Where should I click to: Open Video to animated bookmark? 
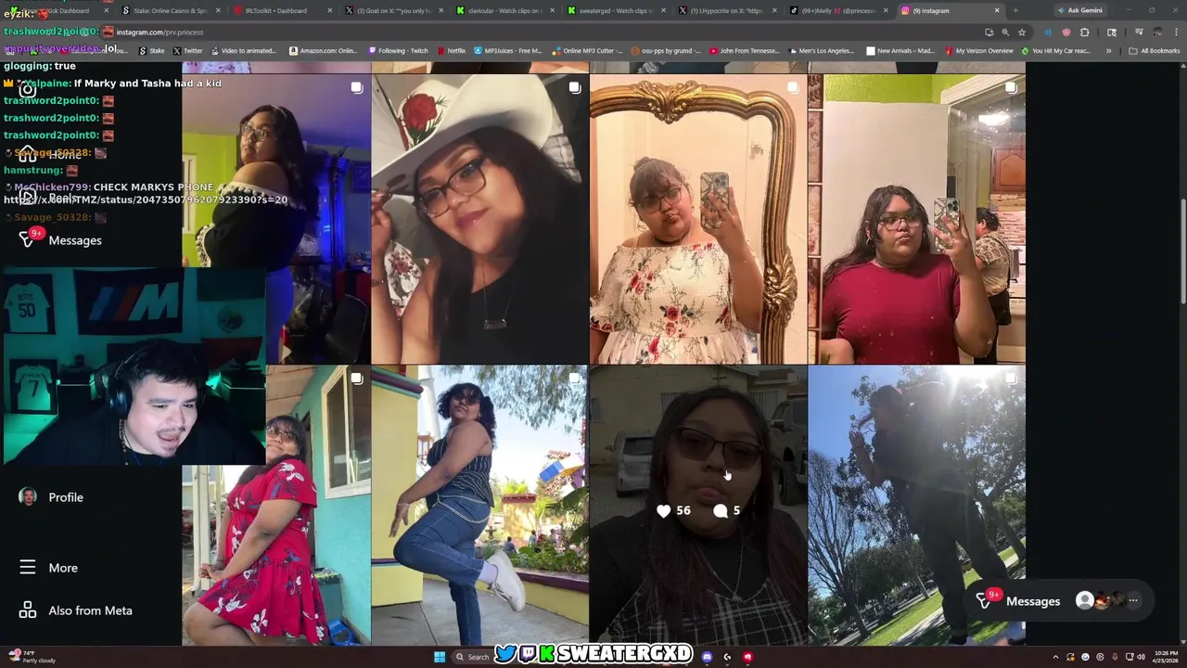[243, 51]
